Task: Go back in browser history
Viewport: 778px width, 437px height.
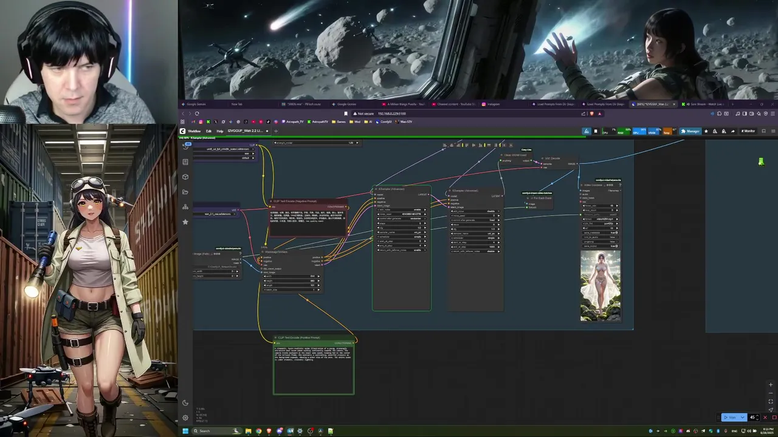Action: [x=182, y=113]
